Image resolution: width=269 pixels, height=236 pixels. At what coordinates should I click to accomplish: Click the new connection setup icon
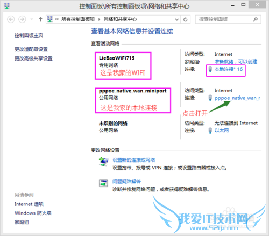click(103, 161)
